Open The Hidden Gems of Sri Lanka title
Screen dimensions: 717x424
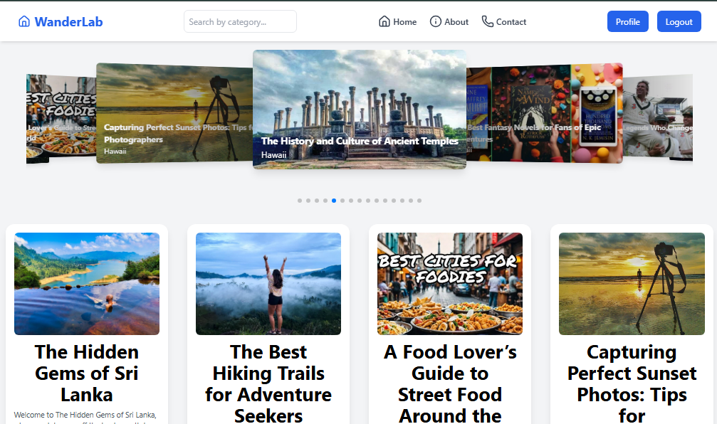point(87,373)
